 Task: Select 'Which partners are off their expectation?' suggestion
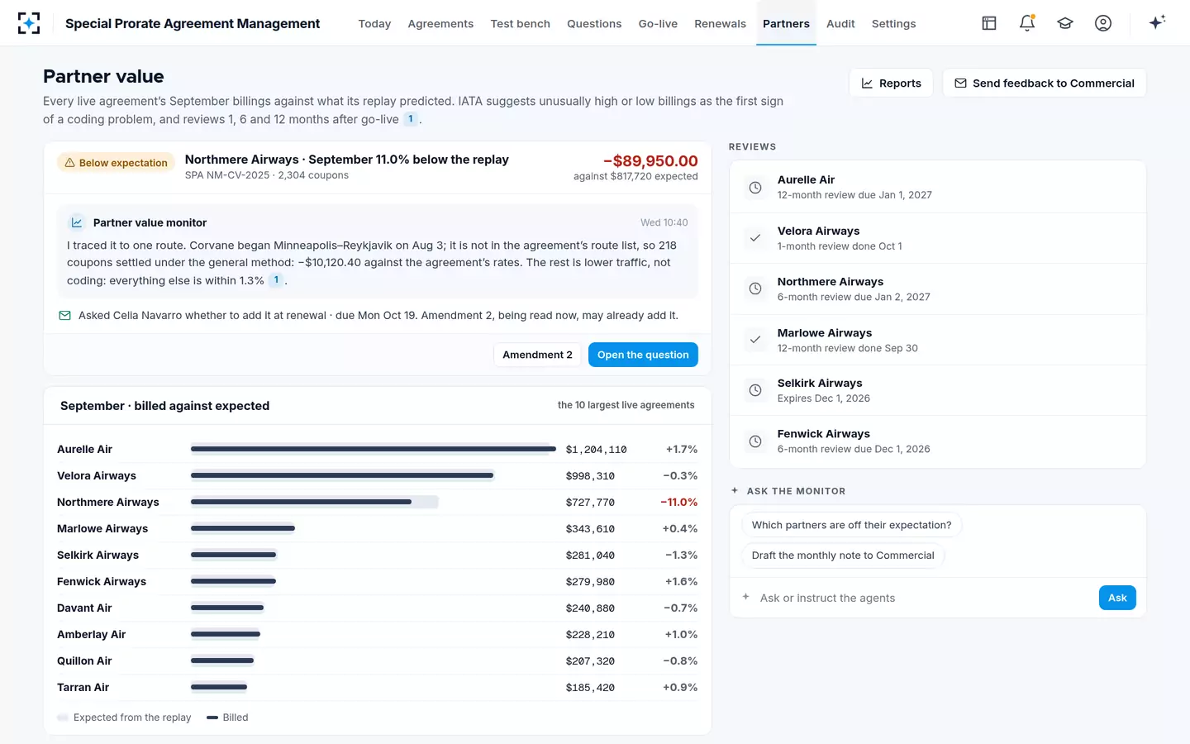tap(851, 525)
